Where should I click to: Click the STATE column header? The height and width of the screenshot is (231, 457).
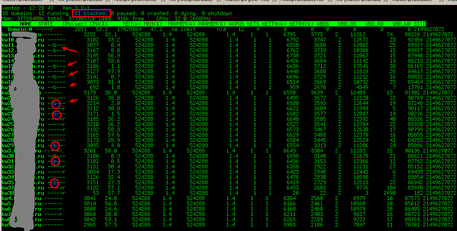point(45,24)
